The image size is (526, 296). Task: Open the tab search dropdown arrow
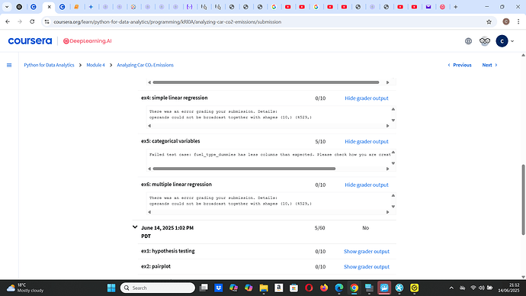[7, 7]
